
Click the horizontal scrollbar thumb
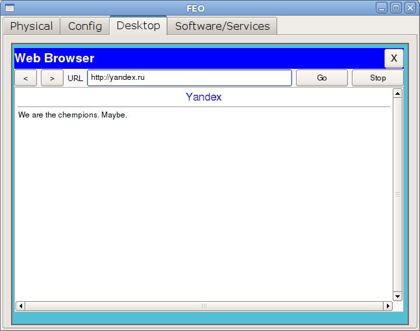pyautogui.click(x=204, y=306)
